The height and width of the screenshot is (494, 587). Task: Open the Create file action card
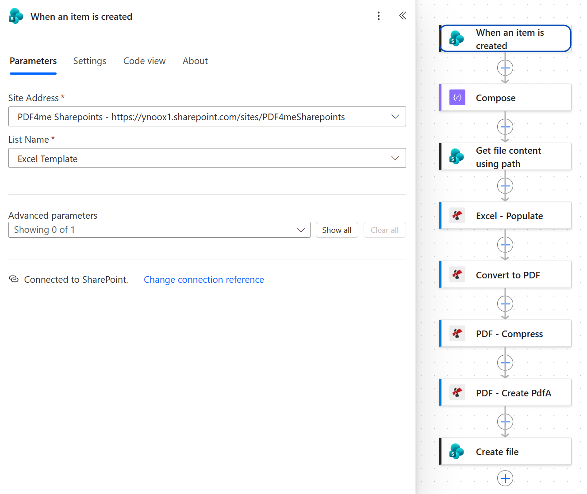[505, 451]
